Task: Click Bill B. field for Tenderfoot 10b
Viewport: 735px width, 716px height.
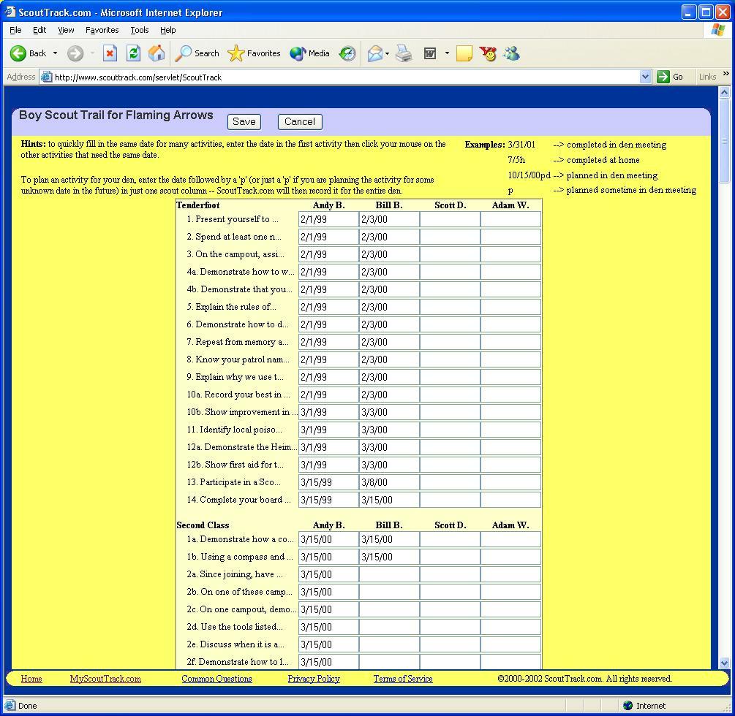Action: [389, 412]
